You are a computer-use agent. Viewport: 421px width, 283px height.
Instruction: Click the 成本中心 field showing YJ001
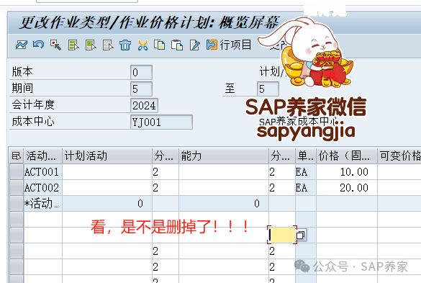click(x=161, y=122)
